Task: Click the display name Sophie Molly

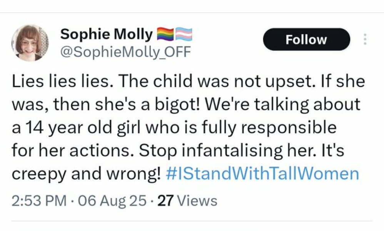Action: point(107,33)
